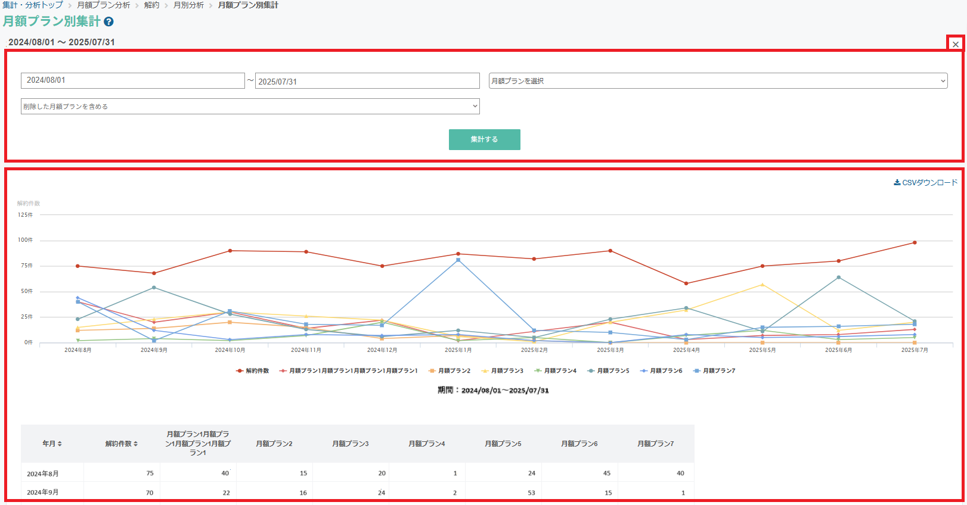Select the 2024年8月 row label in the table
Image resolution: width=967 pixels, height=505 pixels.
(x=43, y=474)
